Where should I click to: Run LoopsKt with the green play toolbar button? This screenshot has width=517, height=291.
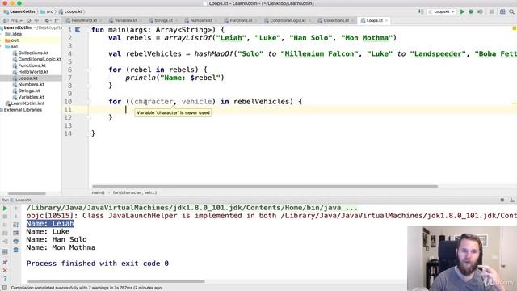462,11
